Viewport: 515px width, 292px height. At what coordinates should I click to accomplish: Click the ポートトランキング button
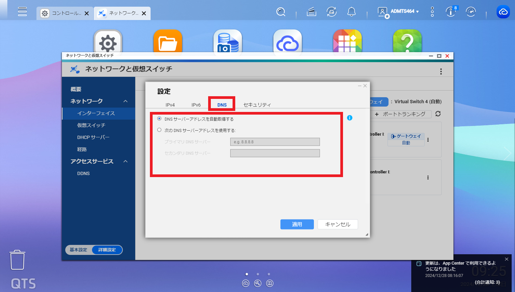pyautogui.click(x=401, y=114)
